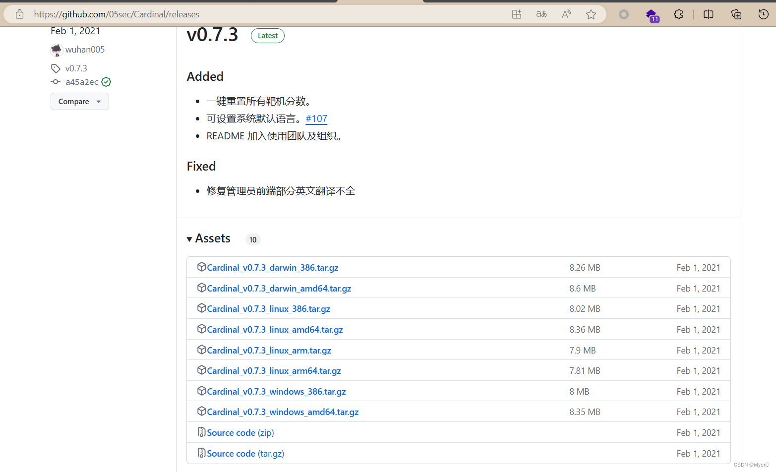Click the README 加入使用团队及组织 bullet
Screen dimensions: 776x472
coord(274,136)
